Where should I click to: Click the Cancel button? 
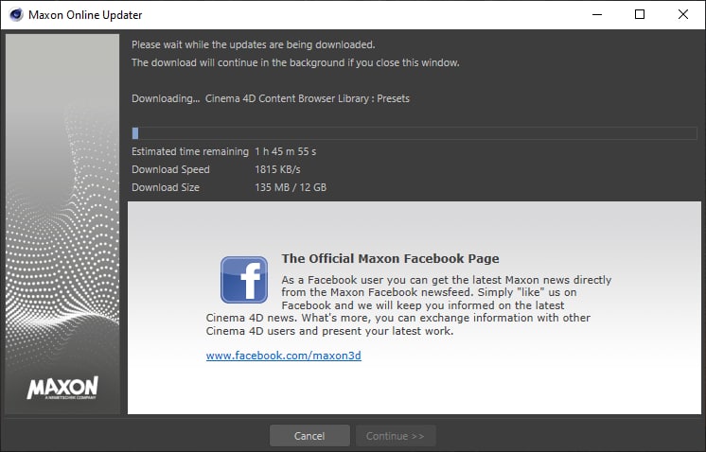click(309, 436)
